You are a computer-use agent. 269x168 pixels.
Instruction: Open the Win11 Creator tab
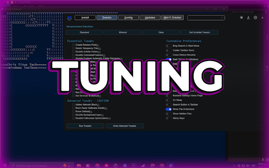[x=172, y=17]
